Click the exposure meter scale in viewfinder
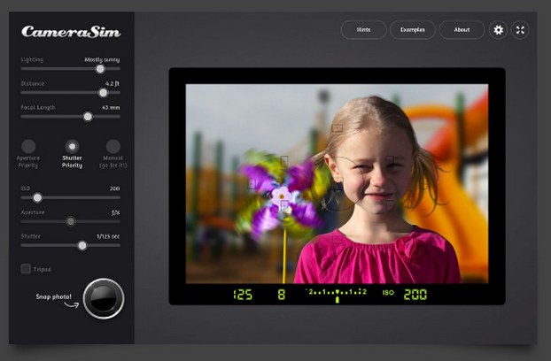This screenshot has width=551, height=361. click(x=336, y=293)
